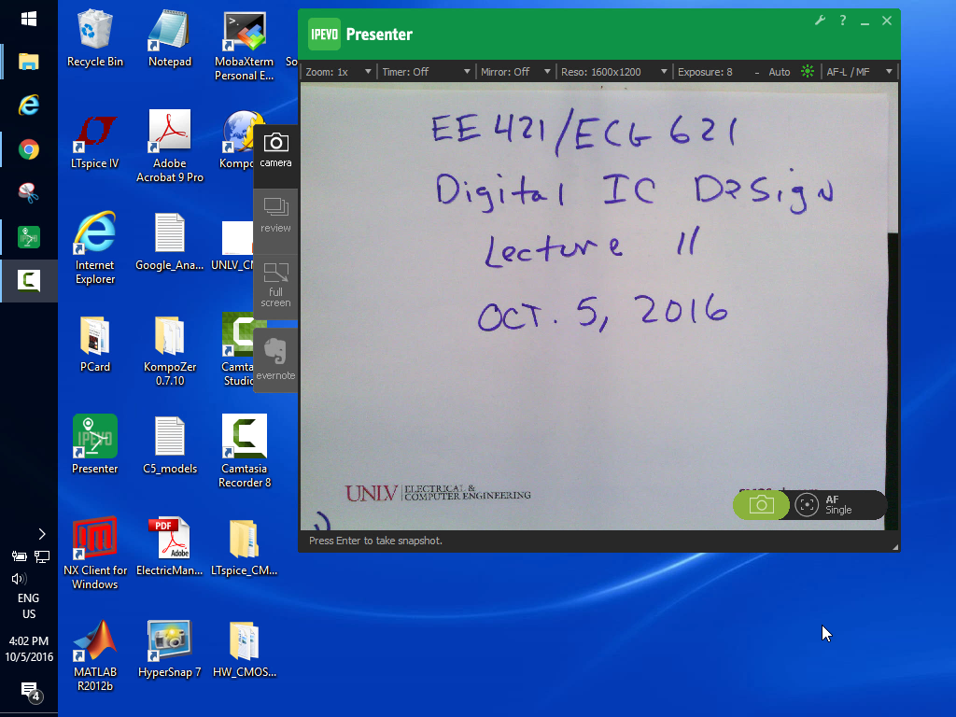Decrease exposure with the minus button

756,72
